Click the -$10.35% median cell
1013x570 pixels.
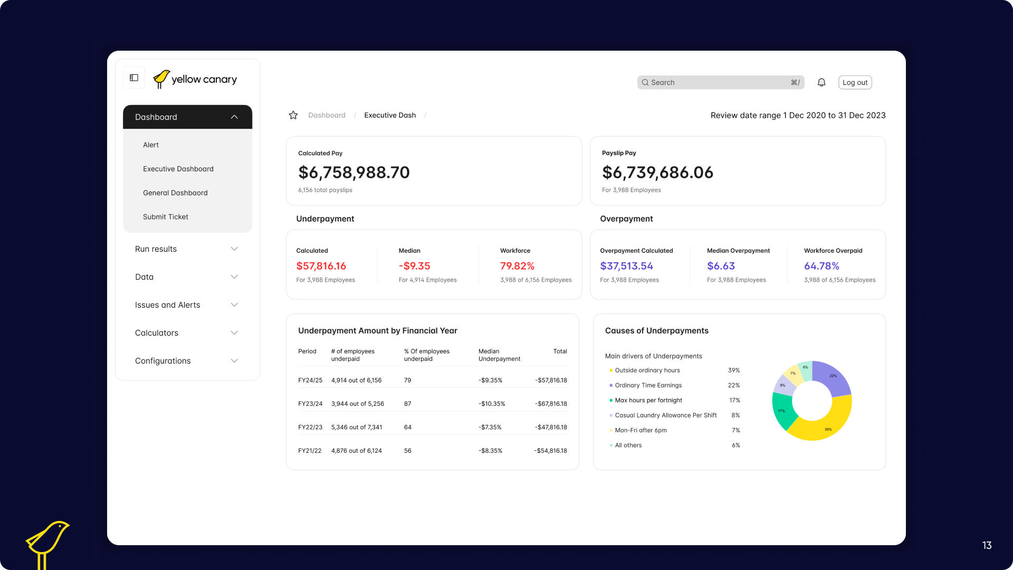[492, 404]
